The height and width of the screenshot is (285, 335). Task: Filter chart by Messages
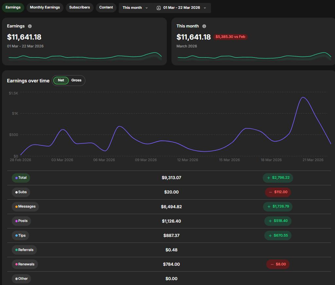point(25,207)
